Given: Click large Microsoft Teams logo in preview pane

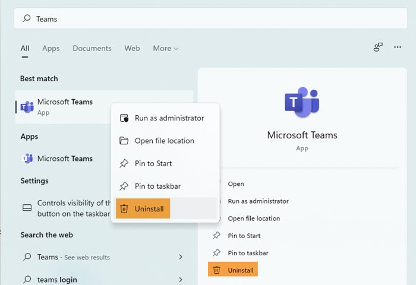Looking at the screenshot, I should tap(302, 102).
